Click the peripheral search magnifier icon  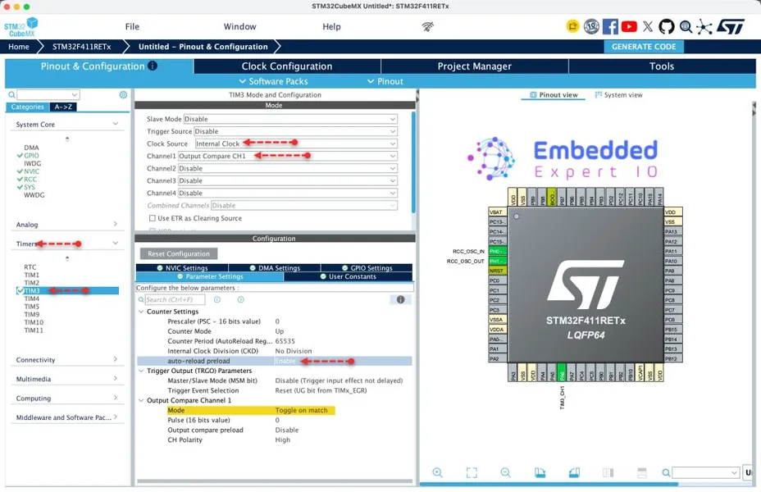click(x=11, y=94)
